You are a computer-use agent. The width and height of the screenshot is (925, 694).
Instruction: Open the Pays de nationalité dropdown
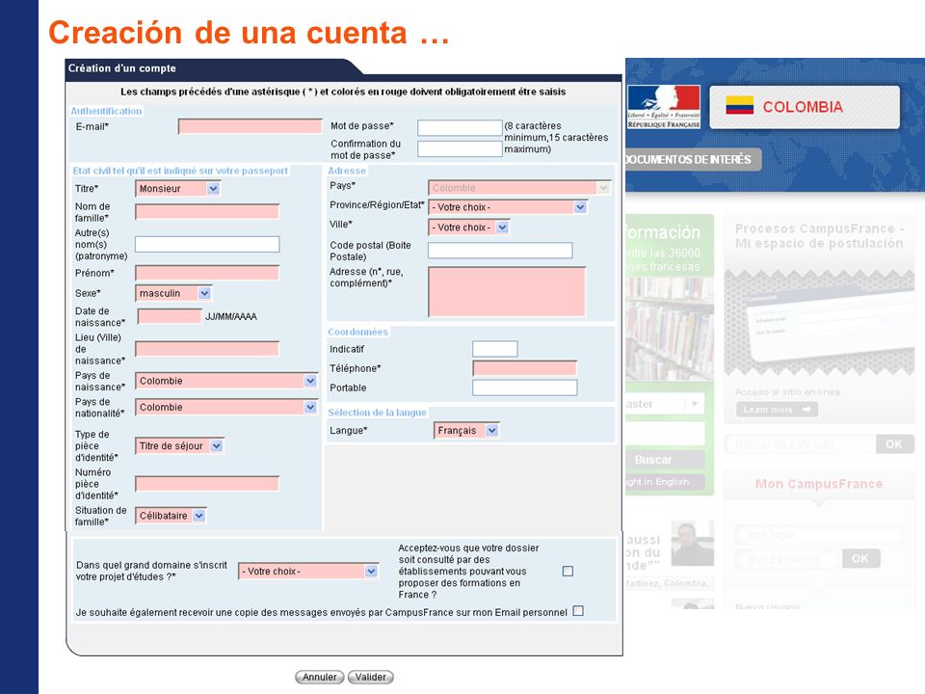tap(226, 407)
